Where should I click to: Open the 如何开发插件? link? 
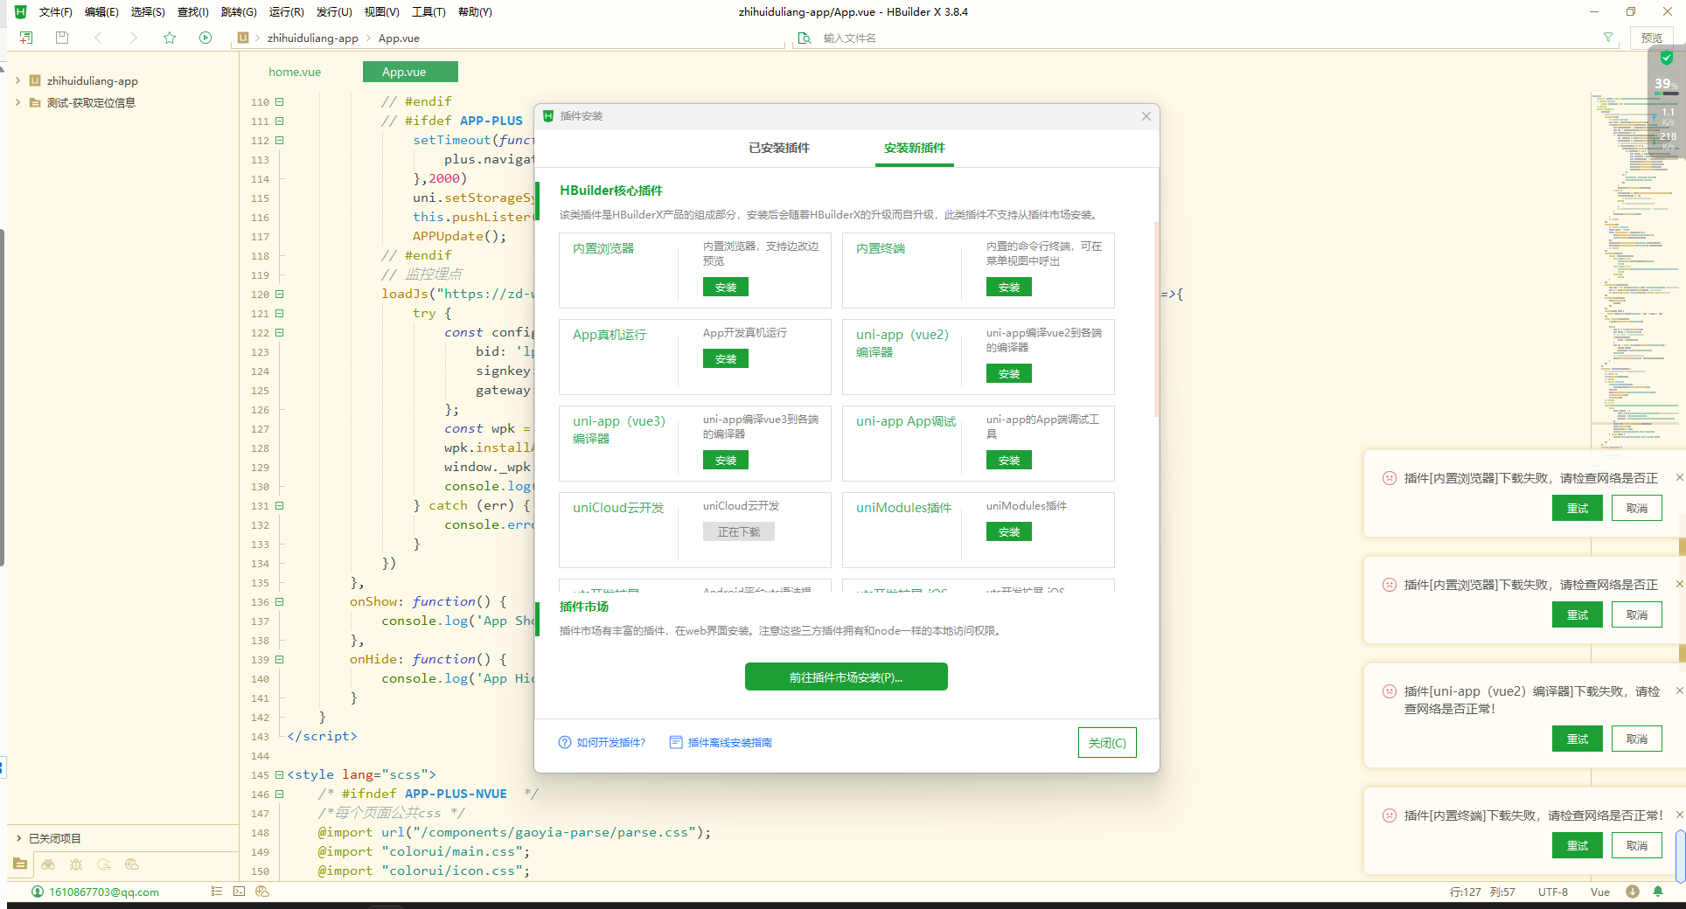[603, 742]
